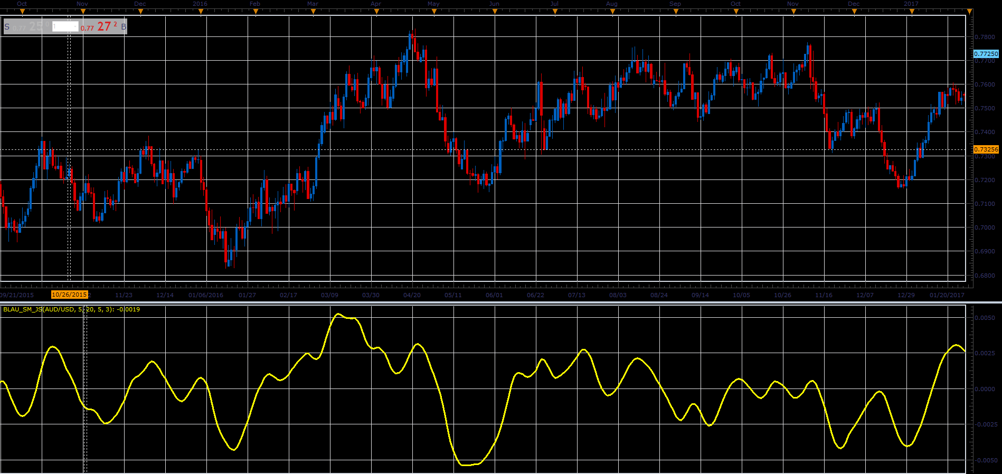Click the Jun orange triangle marker
Image resolution: width=1002 pixels, height=474 pixels.
[495, 12]
